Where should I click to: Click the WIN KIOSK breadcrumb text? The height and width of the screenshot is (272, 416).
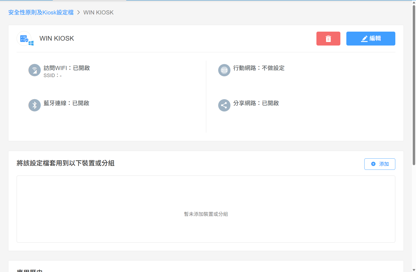pos(98,13)
